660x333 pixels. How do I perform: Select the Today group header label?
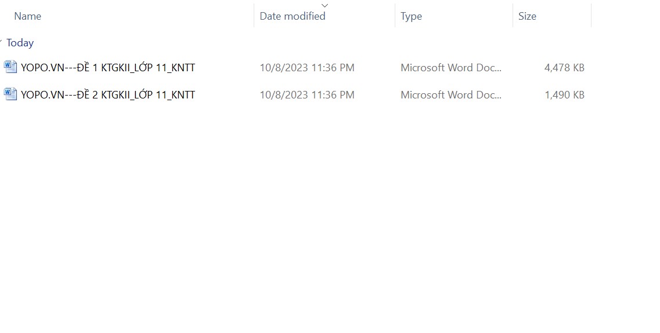(20, 43)
